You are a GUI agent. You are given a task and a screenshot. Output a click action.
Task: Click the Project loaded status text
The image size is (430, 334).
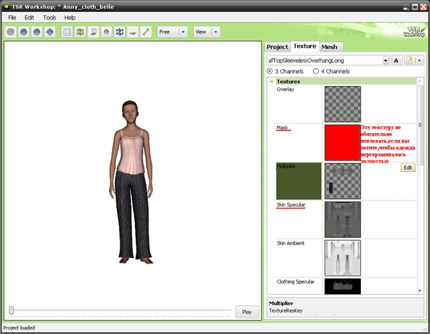pyautogui.click(x=19, y=328)
